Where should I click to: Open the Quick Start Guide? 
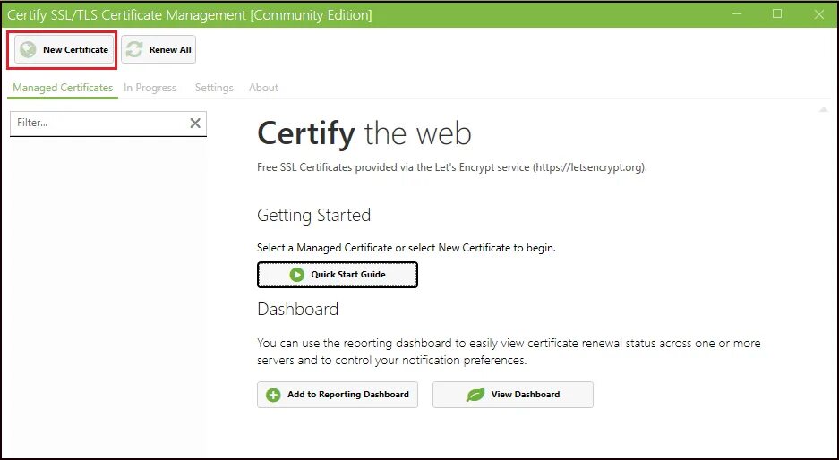click(x=337, y=275)
